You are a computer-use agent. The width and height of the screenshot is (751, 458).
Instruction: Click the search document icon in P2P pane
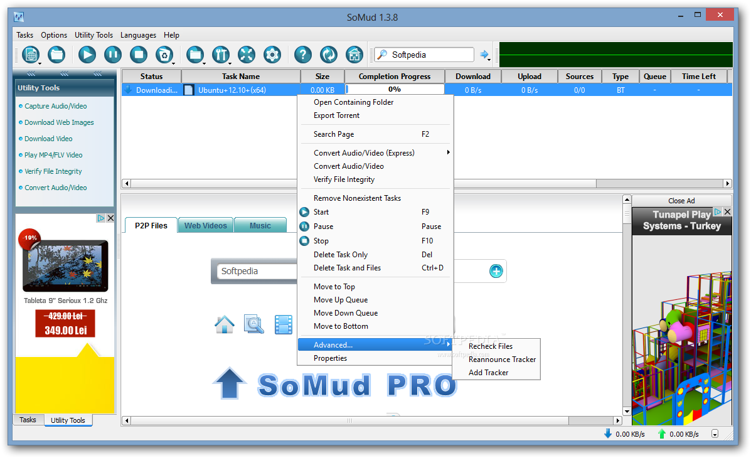click(254, 324)
